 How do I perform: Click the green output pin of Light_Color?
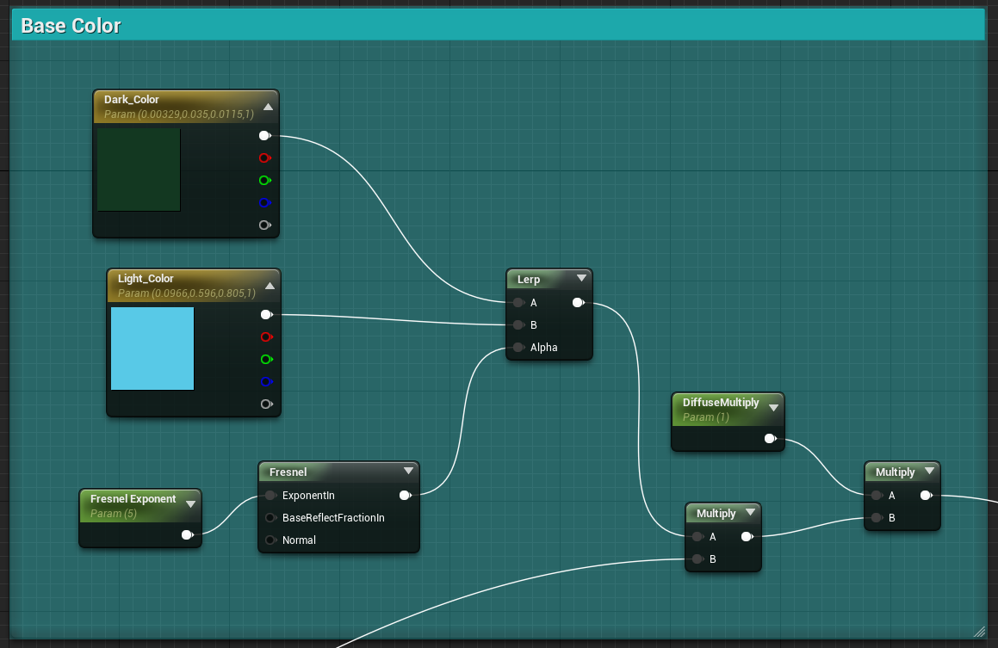pyautogui.click(x=266, y=360)
